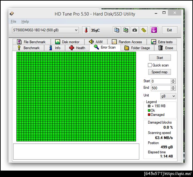Open the File menu
The width and height of the screenshot is (193, 177).
tap(14, 22)
